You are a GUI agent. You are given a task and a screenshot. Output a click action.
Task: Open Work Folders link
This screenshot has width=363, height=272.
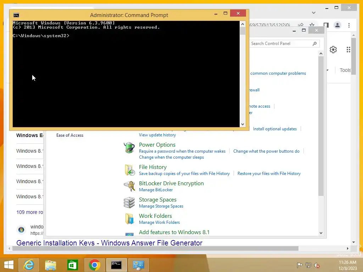[x=155, y=216]
